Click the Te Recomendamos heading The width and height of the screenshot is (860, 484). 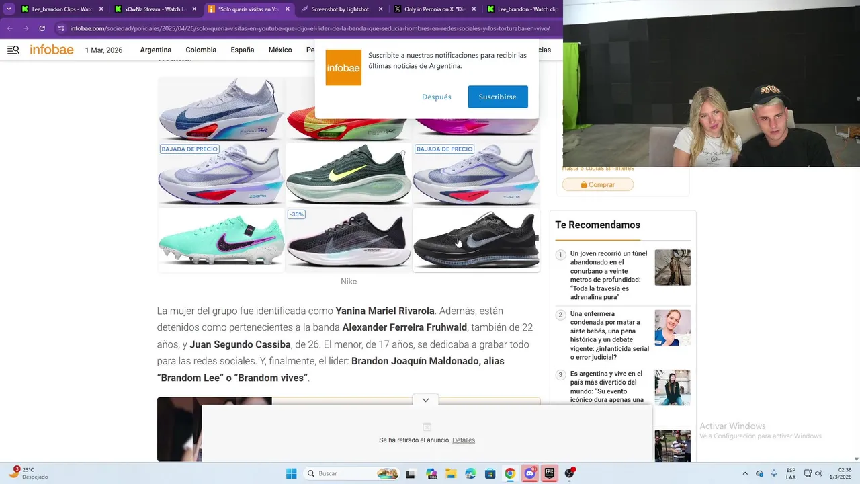pyautogui.click(x=597, y=225)
